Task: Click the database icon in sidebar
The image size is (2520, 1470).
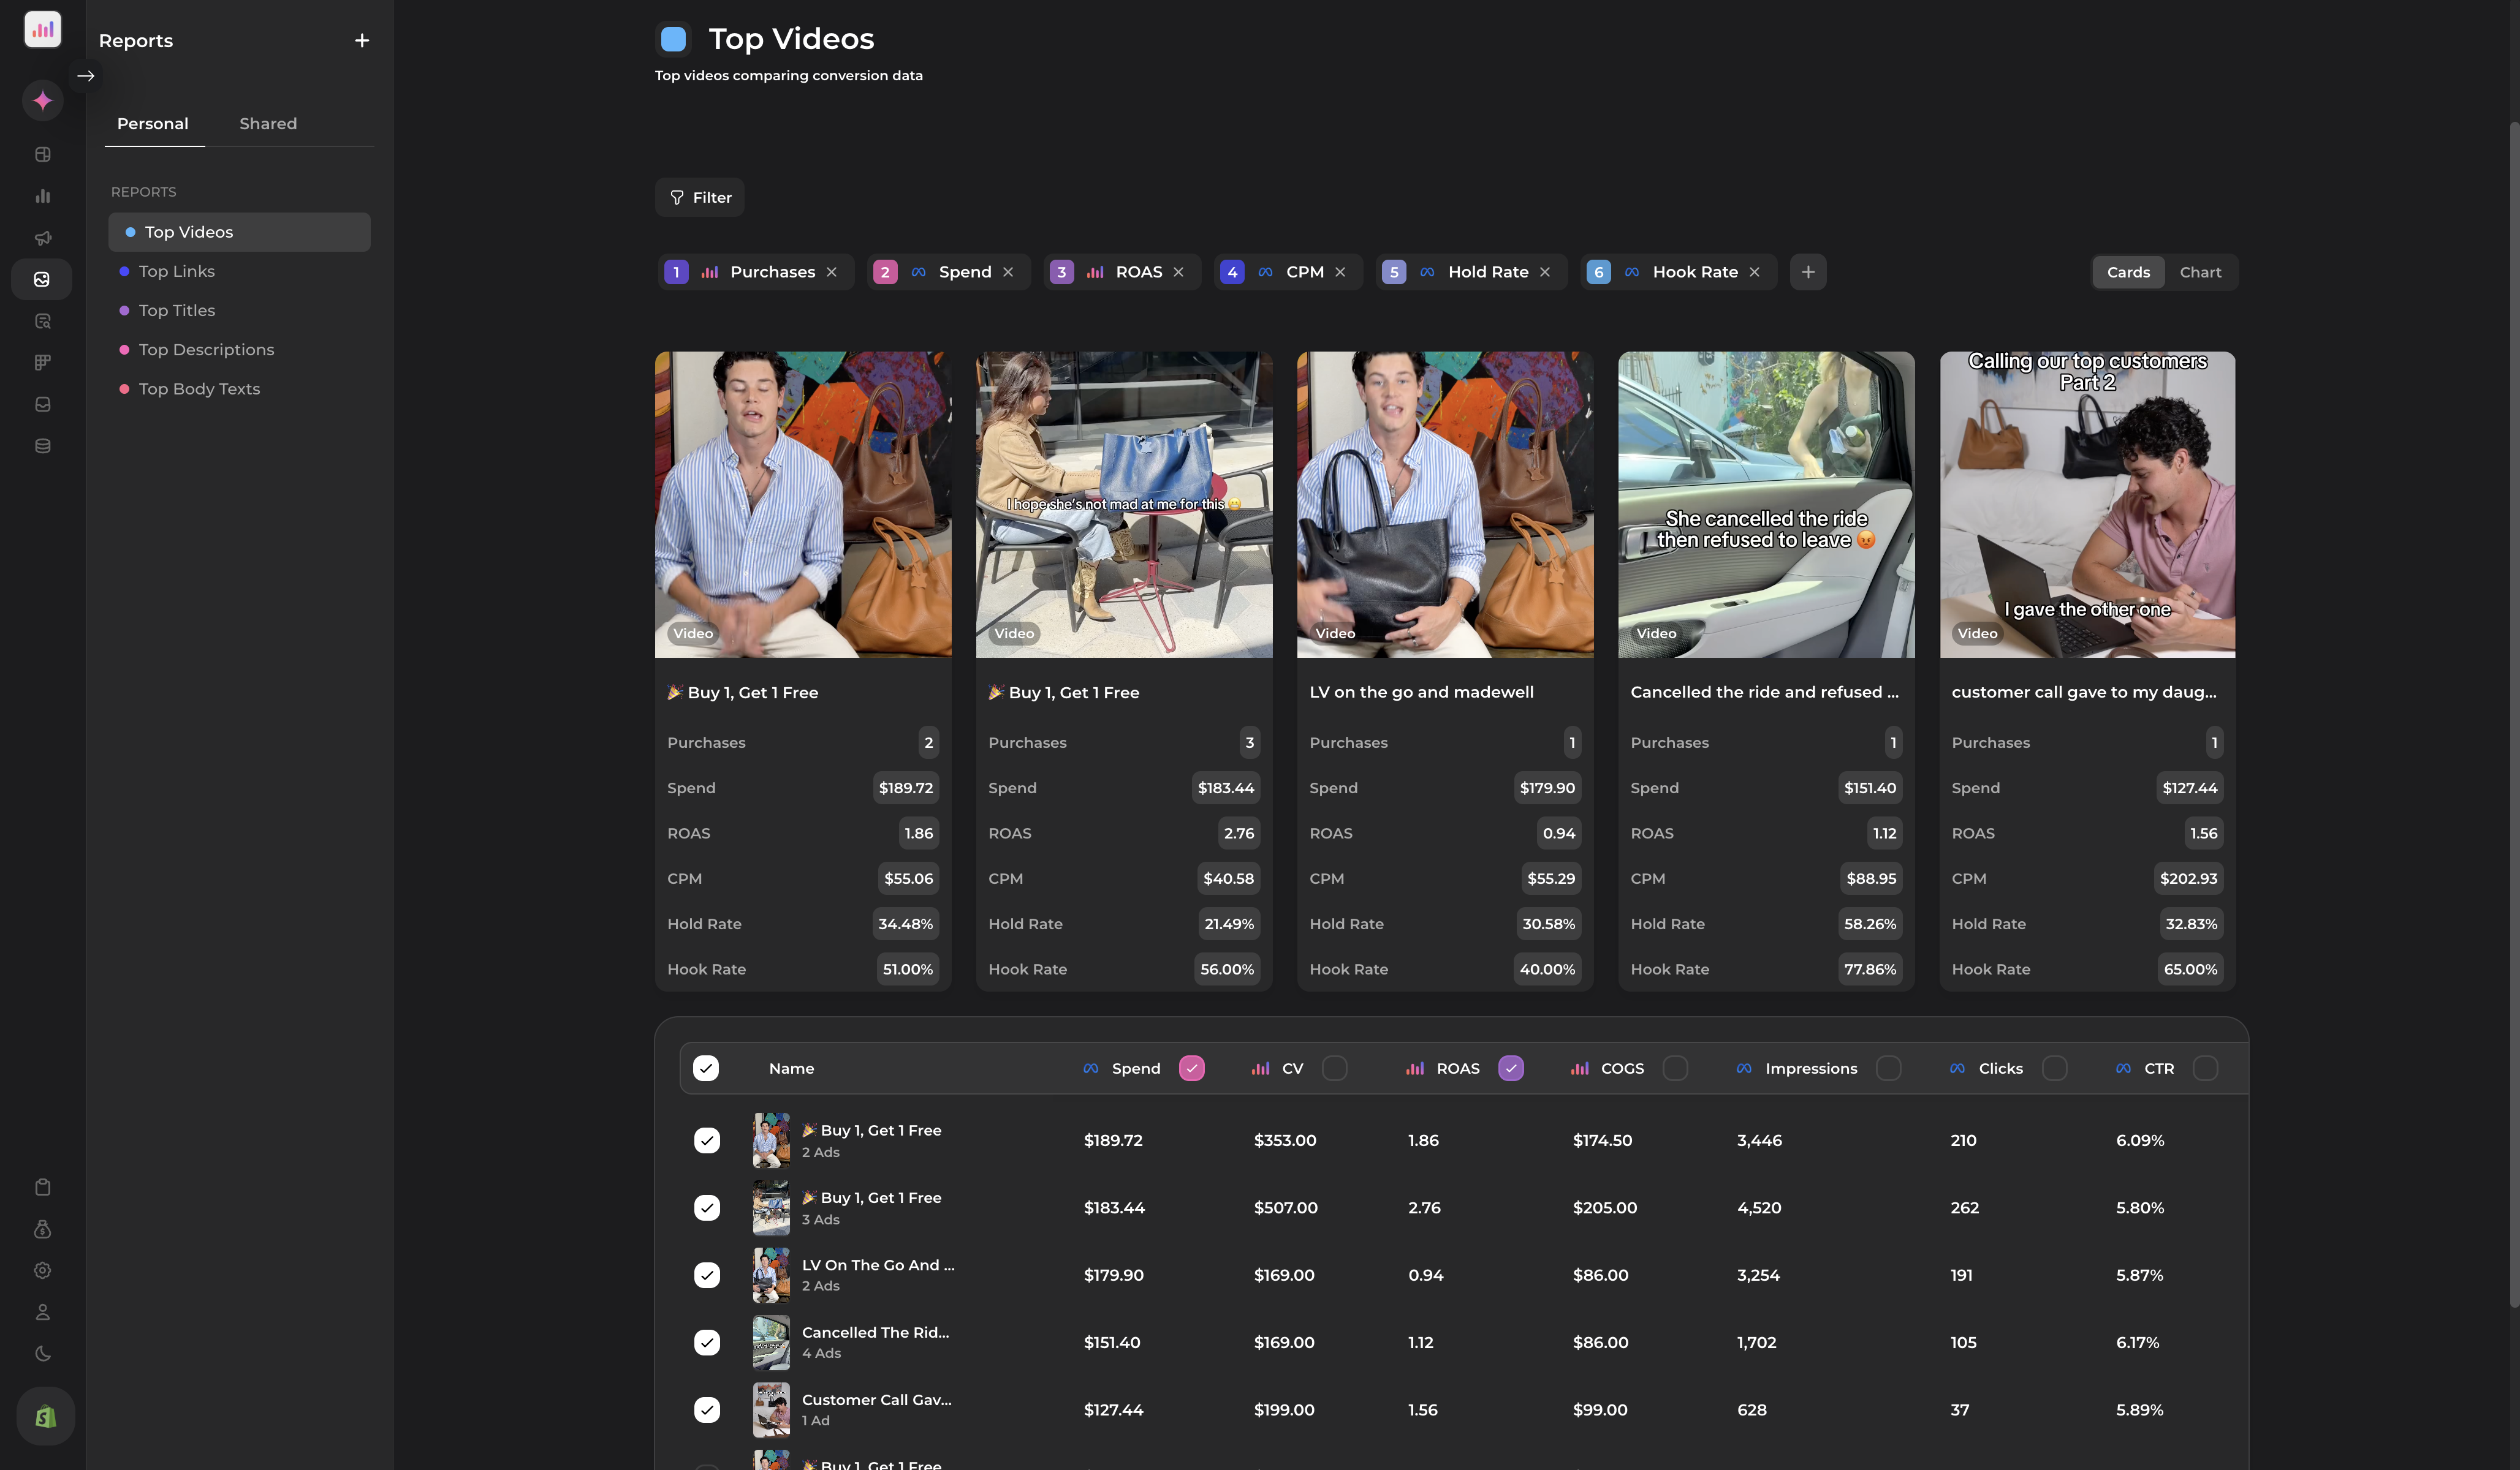Action: 42,446
